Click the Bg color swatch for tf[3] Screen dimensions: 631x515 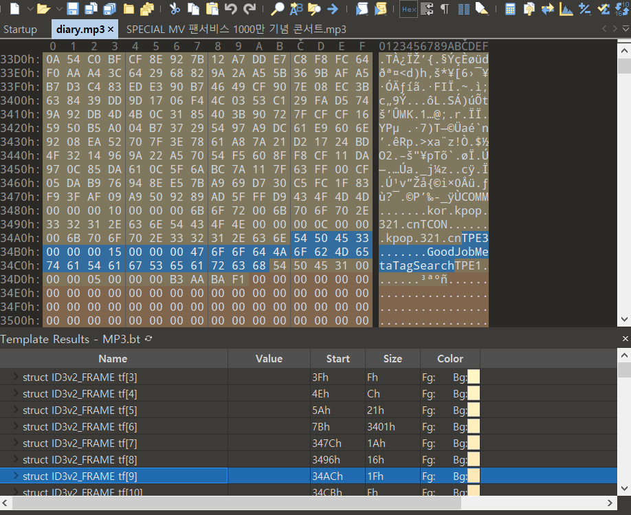(473, 377)
